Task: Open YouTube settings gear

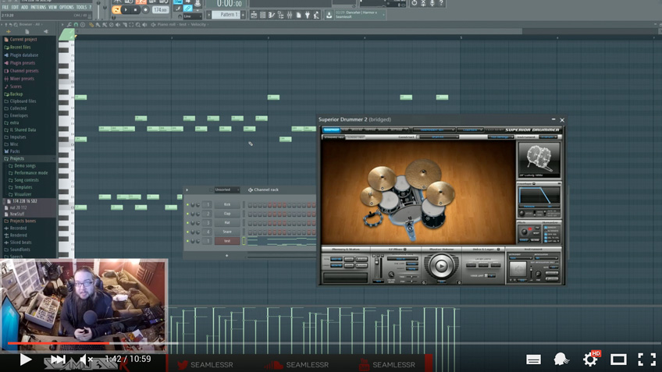Action: 590,360
